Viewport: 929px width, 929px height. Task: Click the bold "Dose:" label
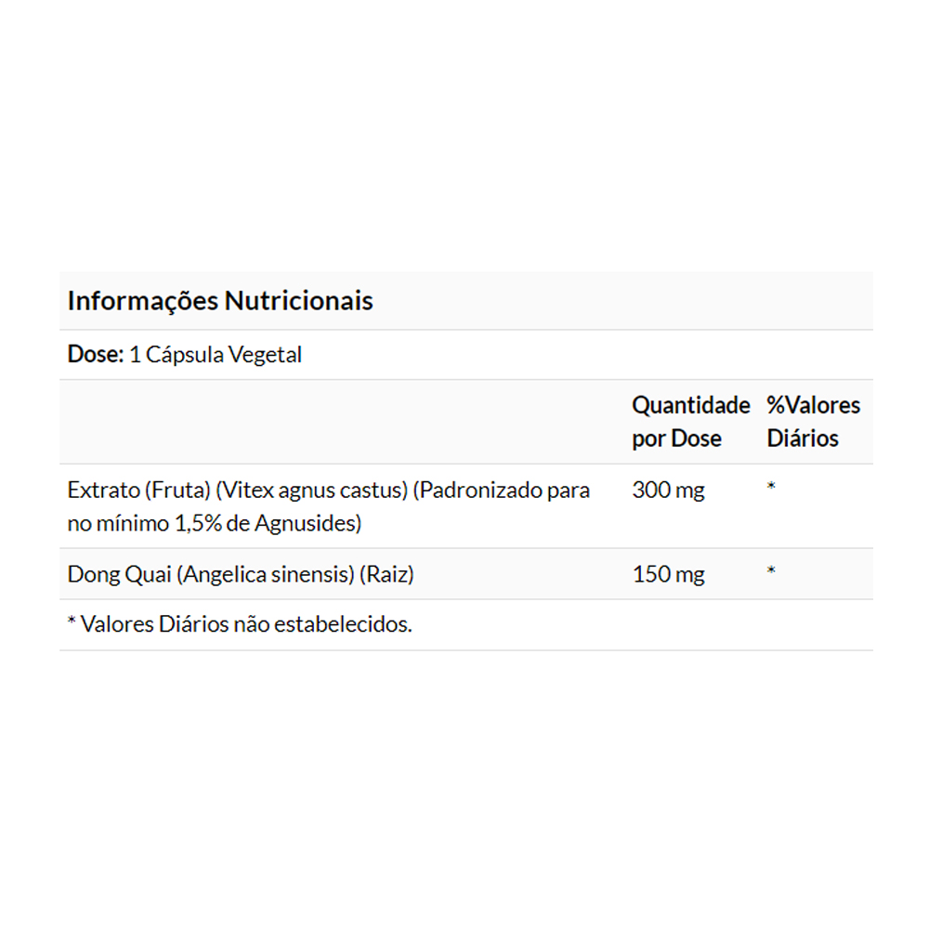[96, 355]
